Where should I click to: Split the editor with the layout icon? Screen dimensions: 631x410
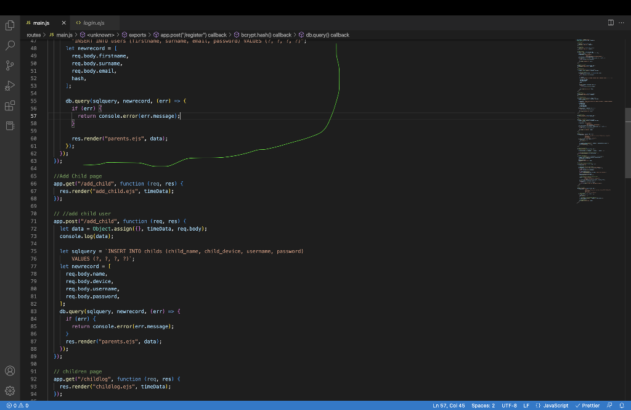tap(609, 22)
